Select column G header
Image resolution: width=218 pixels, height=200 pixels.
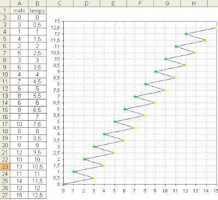pyautogui.click(x=167, y=3)
